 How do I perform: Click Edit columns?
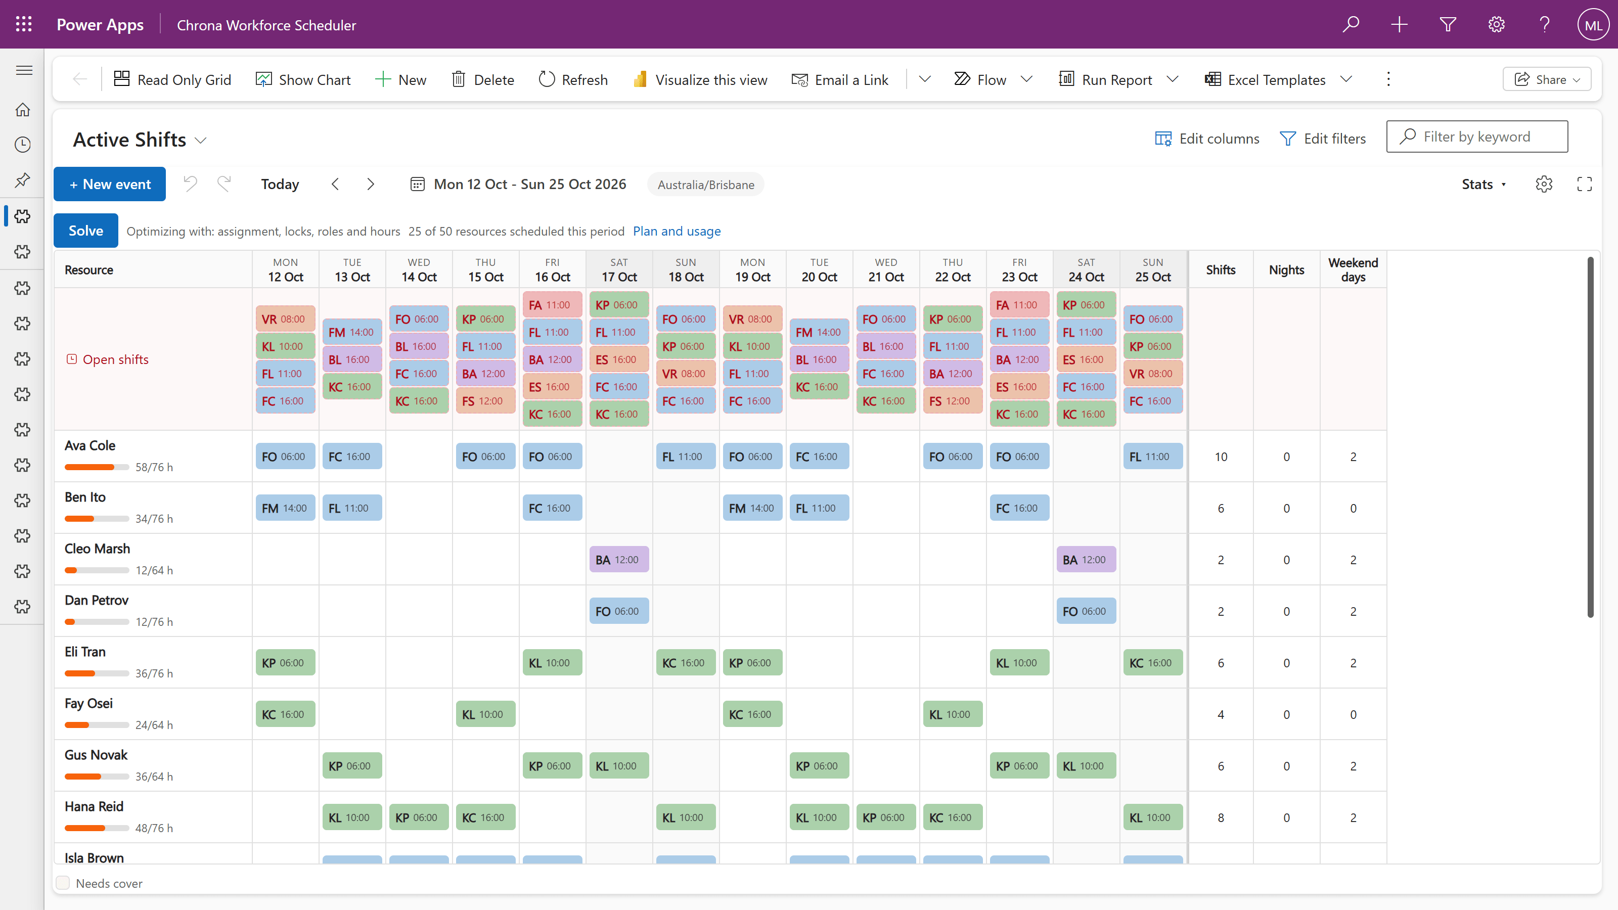tap(1206, 138)
